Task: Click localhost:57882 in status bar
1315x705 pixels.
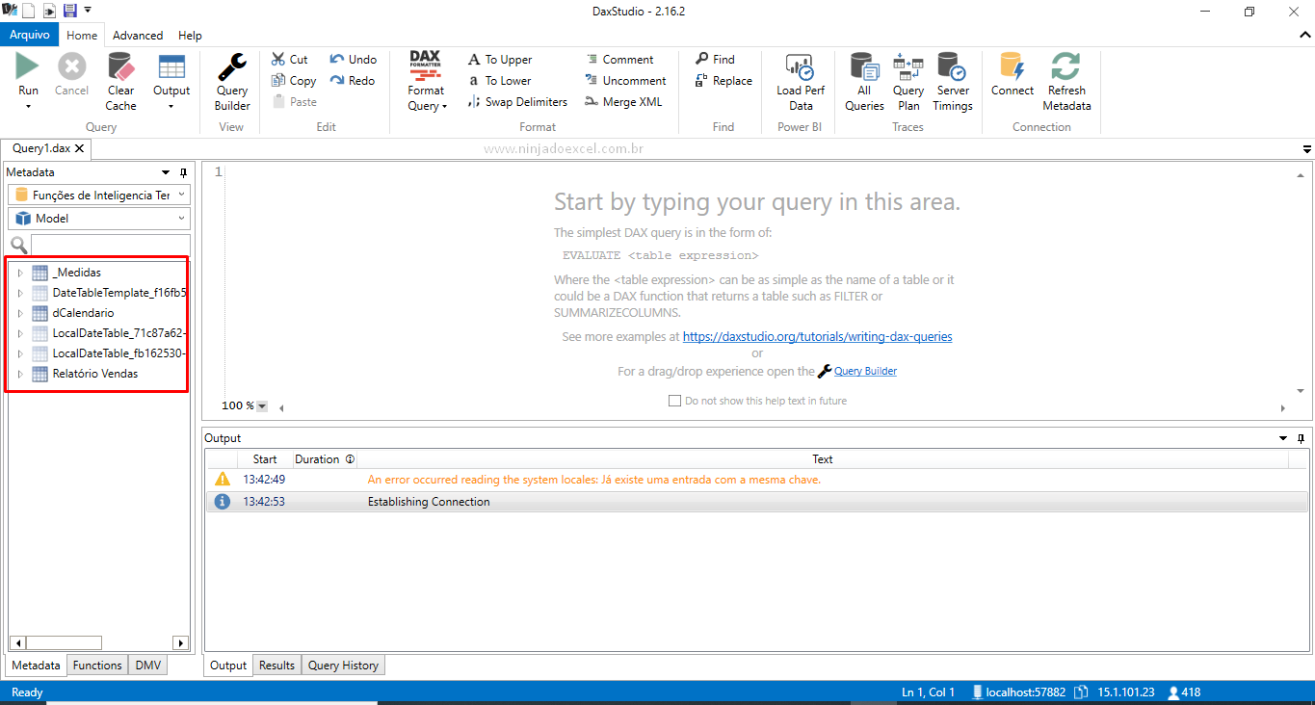Action: pos(1019,692)
